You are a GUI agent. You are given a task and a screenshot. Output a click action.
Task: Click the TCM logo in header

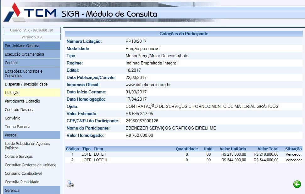pos(30,14)
